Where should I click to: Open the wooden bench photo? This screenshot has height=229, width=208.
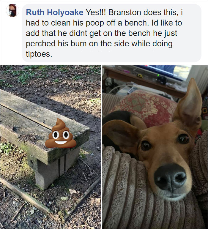(x=51, y=147)
